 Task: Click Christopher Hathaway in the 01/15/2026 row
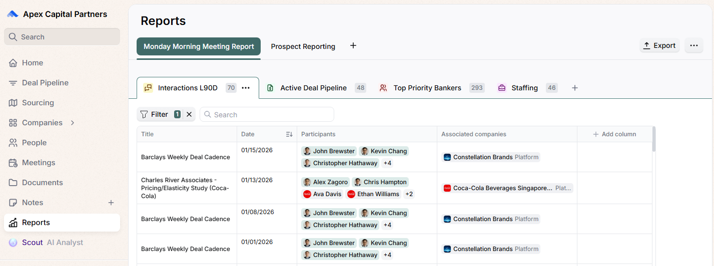point(340,163)
